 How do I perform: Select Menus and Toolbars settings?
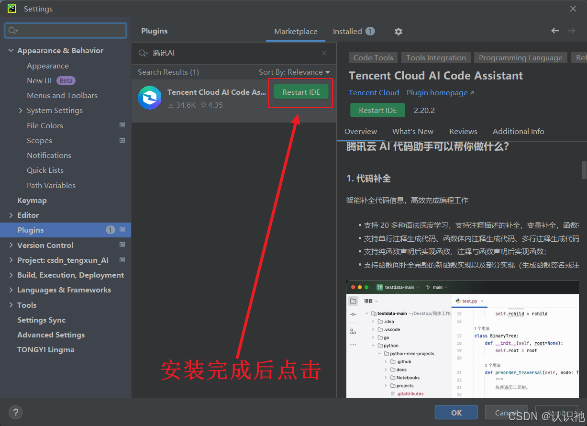click(62, 95)
